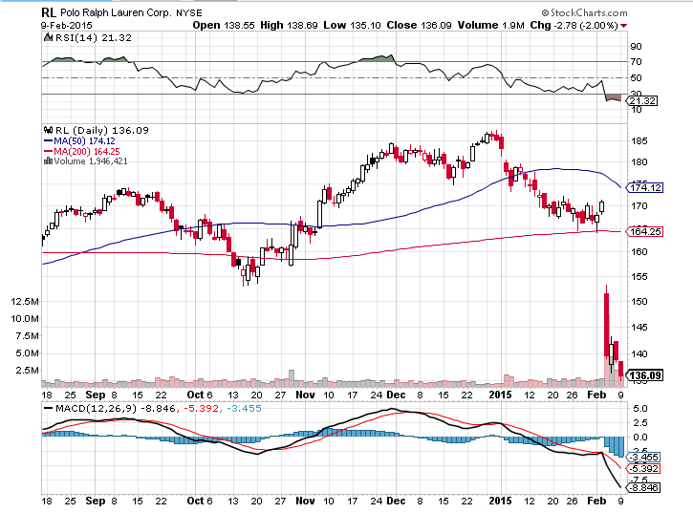693x513 pixels.
Task: Click Sep on the price chart date axis
Action: coord(96,395)
